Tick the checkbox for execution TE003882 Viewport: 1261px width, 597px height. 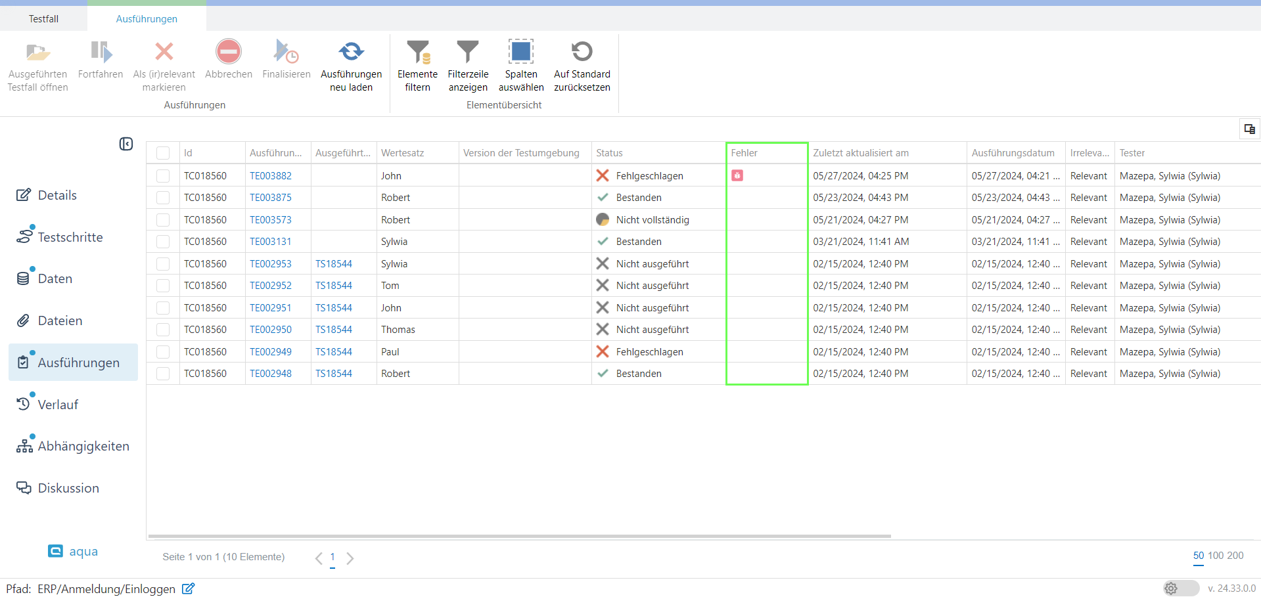click(163, 176)
